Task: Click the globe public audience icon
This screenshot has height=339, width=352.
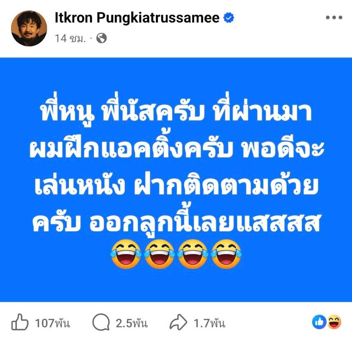Action: (x=101, y=38)
